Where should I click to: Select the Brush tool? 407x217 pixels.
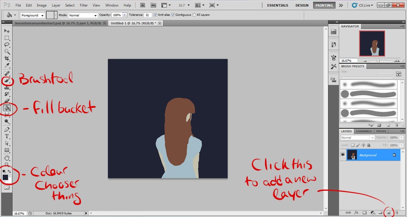[7, 81]
